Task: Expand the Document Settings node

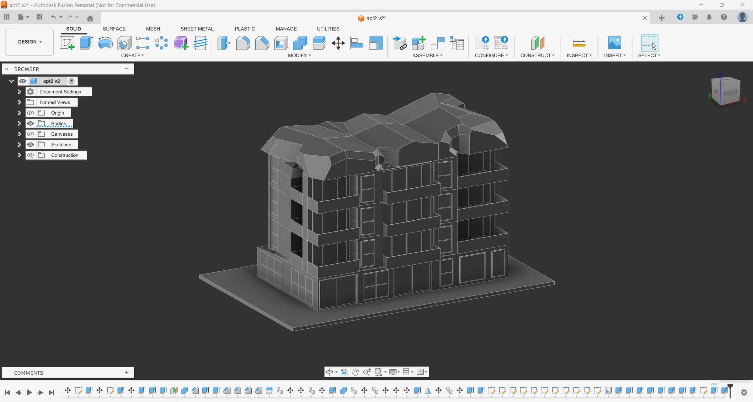Action: (19, 92)
